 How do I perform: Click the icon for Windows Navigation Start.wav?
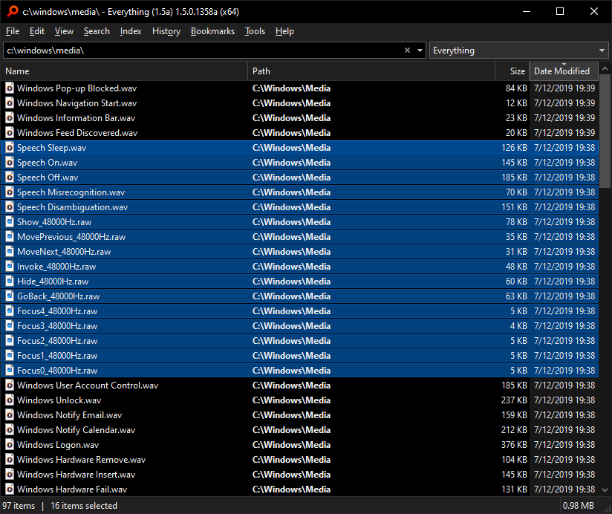coord(10,103)
